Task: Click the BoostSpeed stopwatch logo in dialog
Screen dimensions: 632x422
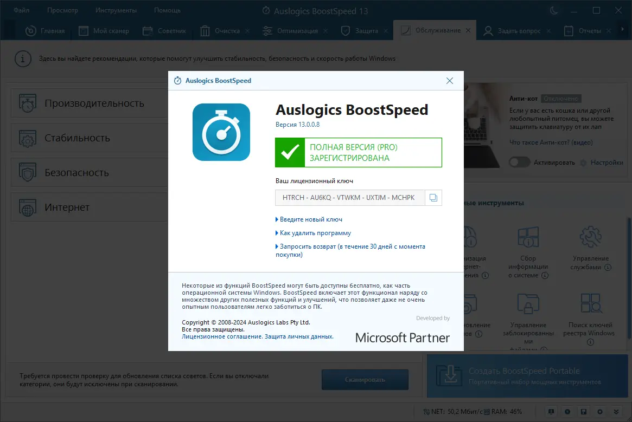Action: (221, 132)
